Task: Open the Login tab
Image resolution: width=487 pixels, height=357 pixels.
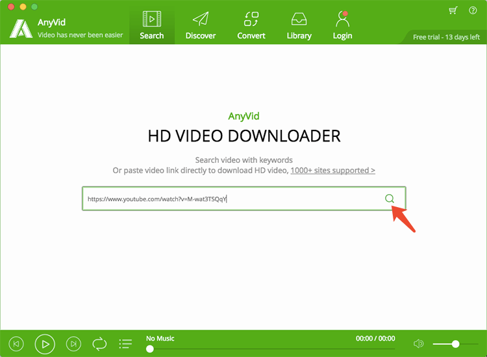Action: point(342,25)
